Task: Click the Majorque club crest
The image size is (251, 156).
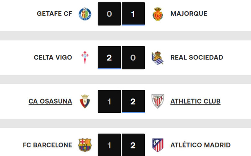Action: (158, 14)
